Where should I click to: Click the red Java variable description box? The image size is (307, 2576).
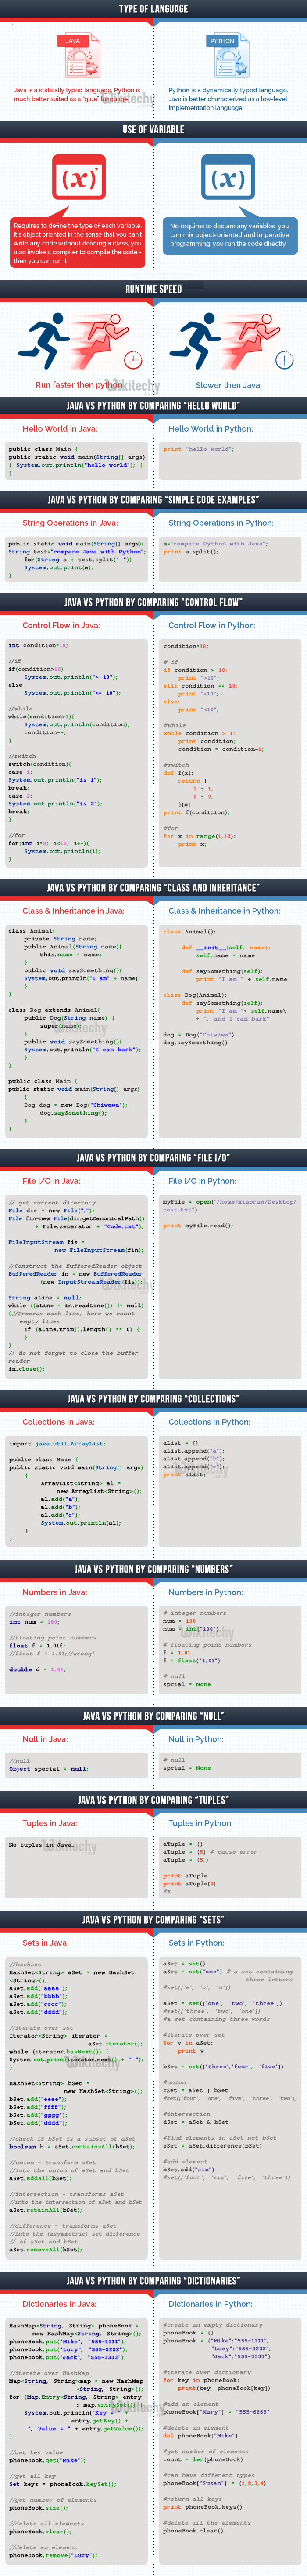[78, 243]
